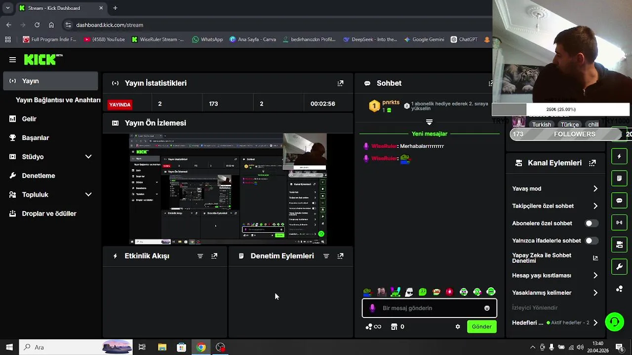Click the wrench tools sidebar icon
The image size is (632, 355).
tap(619, 267)
